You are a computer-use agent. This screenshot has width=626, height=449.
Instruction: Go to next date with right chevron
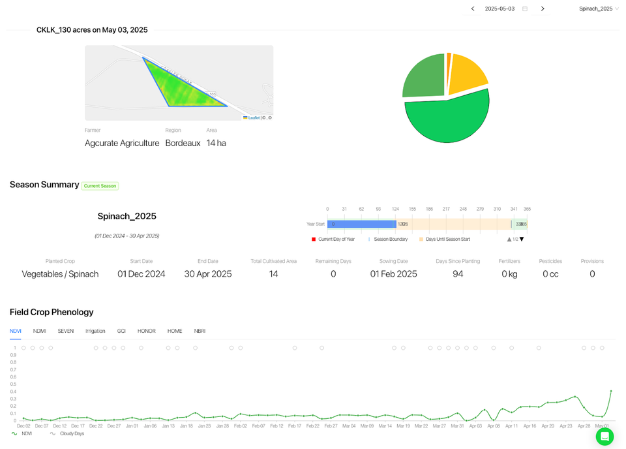(x=543, y=8)
